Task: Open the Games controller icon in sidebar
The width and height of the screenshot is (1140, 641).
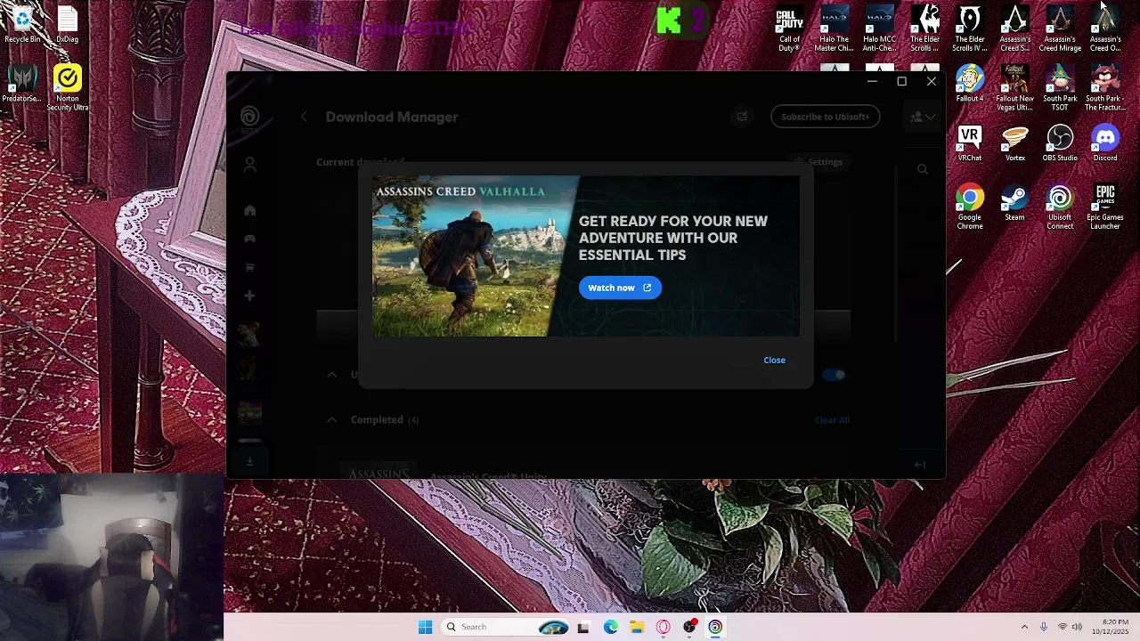Action: tap(250, 239)
